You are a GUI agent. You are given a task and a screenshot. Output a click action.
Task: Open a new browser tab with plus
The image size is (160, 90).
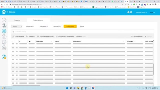(x=139, y=1)
